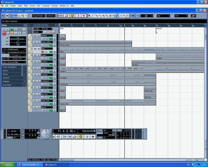Select the Glue tool
This screenshot has height=167, width=208.
point(100,16)
